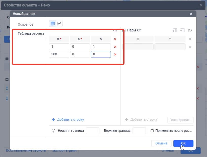Focus the Верхняя граница input field
The width and height of the screenshot is (207, 157).
139,131
